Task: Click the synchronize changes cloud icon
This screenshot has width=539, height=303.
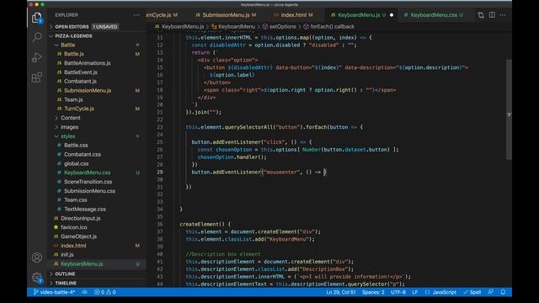Action: point(84,292)
